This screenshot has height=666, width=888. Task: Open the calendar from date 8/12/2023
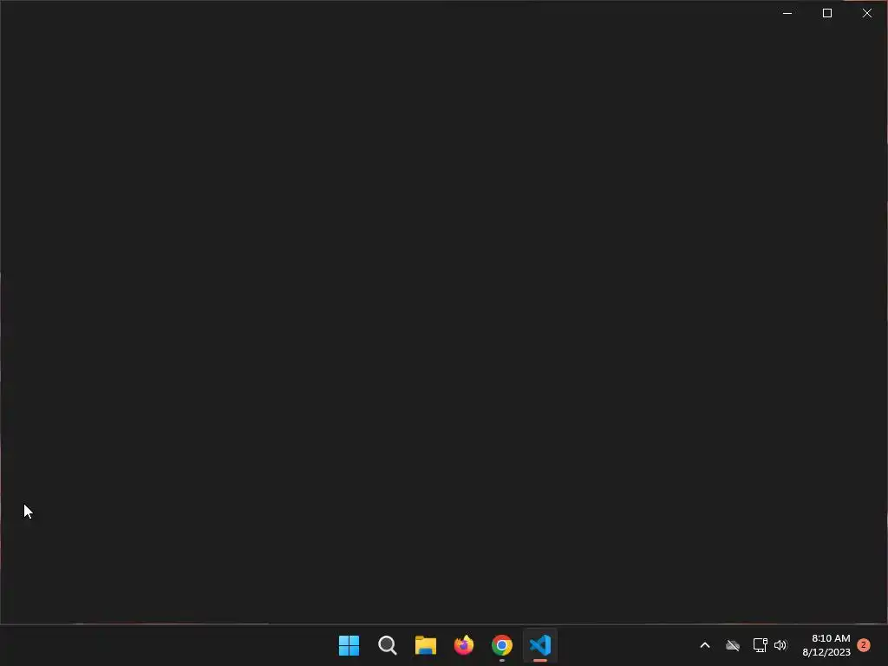826,652
